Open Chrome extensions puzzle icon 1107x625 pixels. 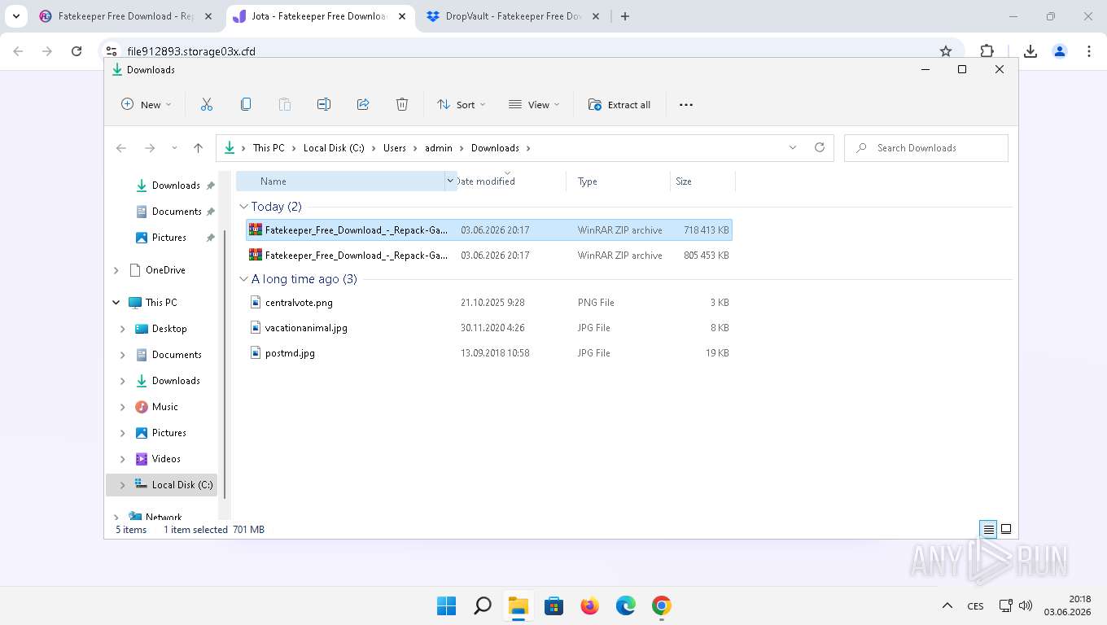click(x=987, y=50)
